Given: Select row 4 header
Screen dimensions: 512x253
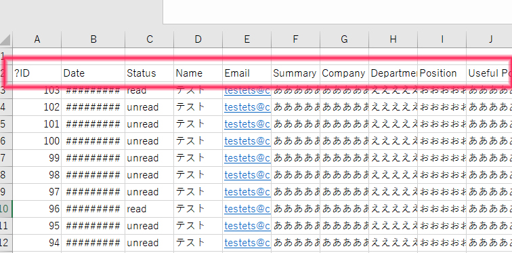Looking at the screenshot, I should pos(6,107).
